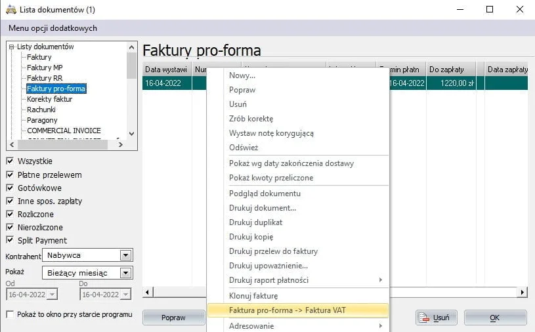The width and height of the screenshot is (535, 332).
Task: Choose Usuń in the context menu
Action: point(297,104)
